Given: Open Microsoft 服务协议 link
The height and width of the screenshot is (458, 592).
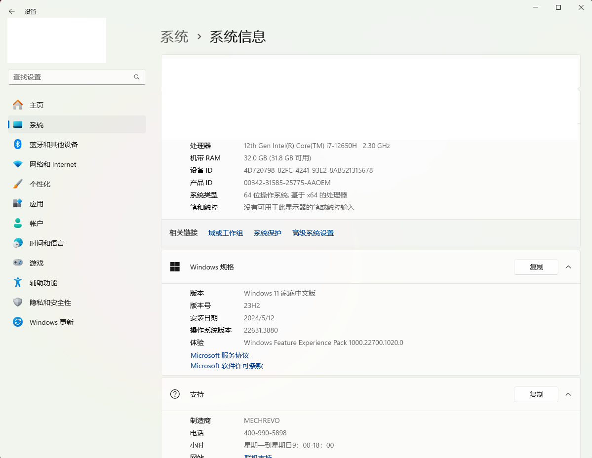Looking at the screenshot, I should [x=220, y=355].
